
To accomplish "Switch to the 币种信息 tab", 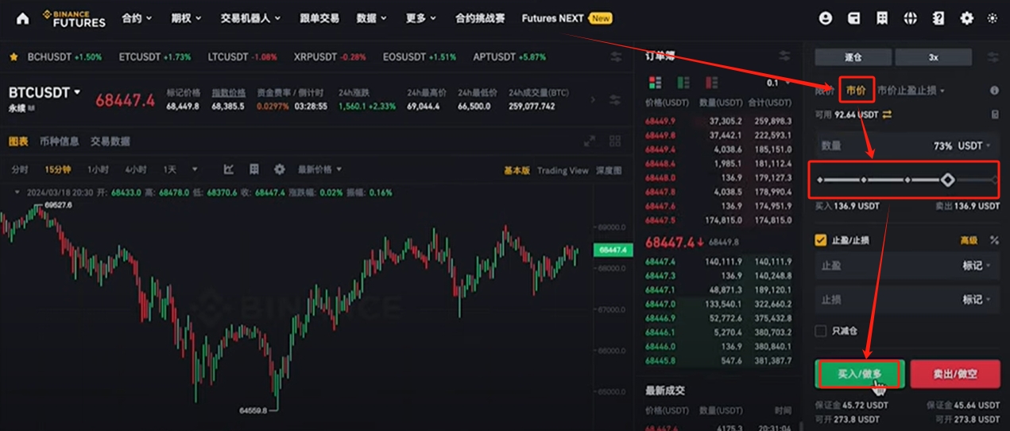I will point(60,142).
